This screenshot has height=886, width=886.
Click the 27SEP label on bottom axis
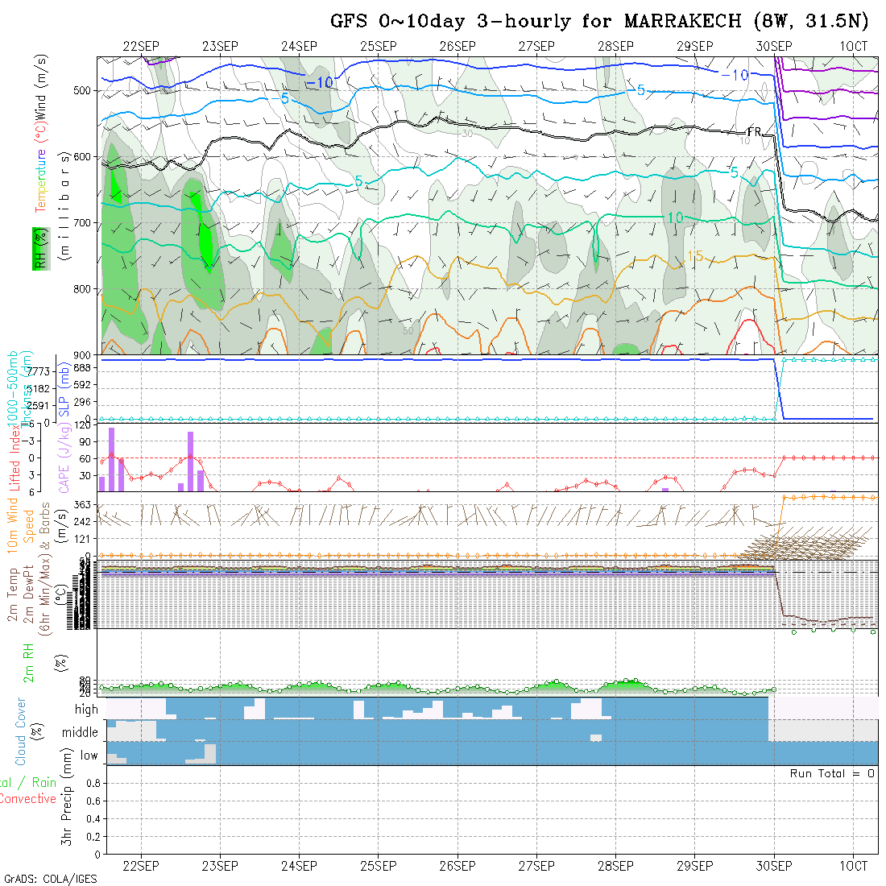(x=536, y=866)
